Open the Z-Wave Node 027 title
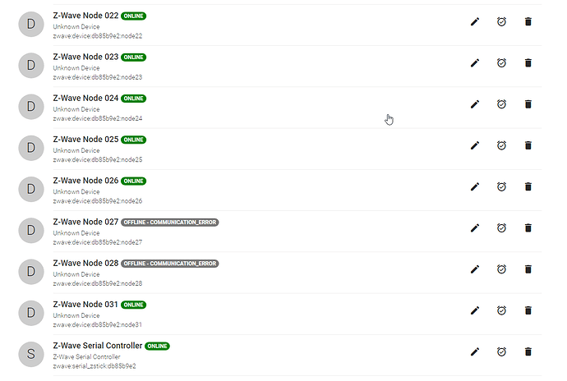This screenshot has width=567, height=381. pyautogui.click(x=85, y=222)
